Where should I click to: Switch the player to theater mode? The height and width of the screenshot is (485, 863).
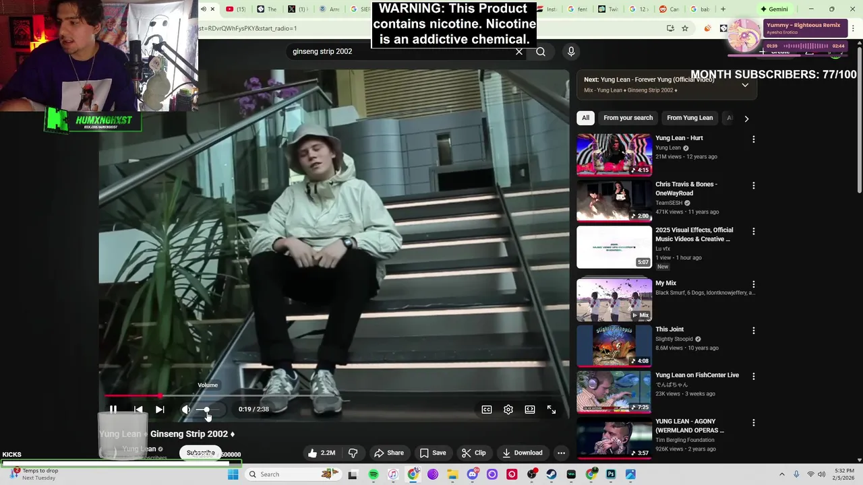tap(530, 409)
